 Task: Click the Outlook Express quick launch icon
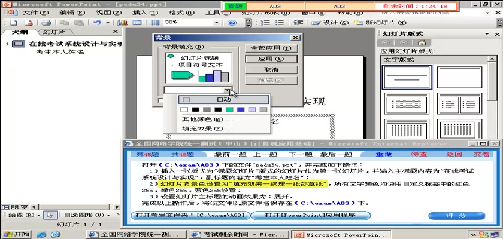click(55, 235)
